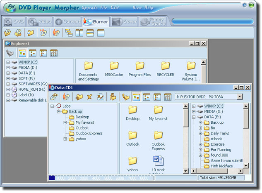Expand SOFTWARES (G:) in Explorer1 tree
Viewport: 262px width, 193px height.
tap(8, 84)
